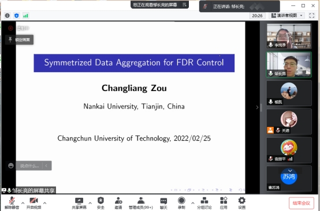This screenshot has height=211, width=320.
Task: Open speaker view (演讲者视图) dropdown
Action: pyautogui.click(x=286, y=16)
